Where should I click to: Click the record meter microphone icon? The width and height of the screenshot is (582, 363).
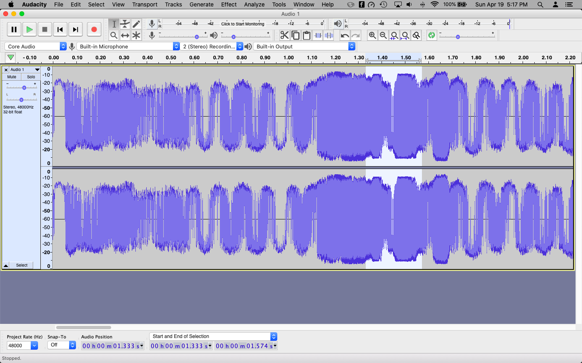152,24
